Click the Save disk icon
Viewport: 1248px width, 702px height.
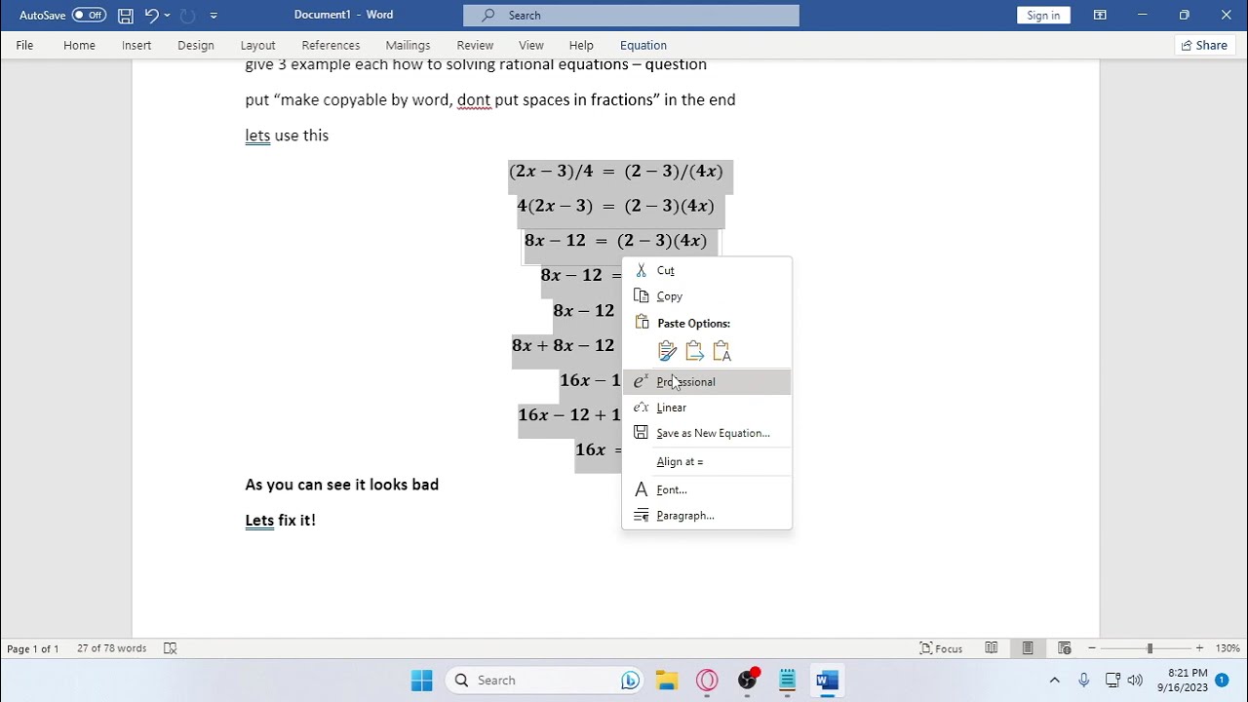[x=126, y=16]
